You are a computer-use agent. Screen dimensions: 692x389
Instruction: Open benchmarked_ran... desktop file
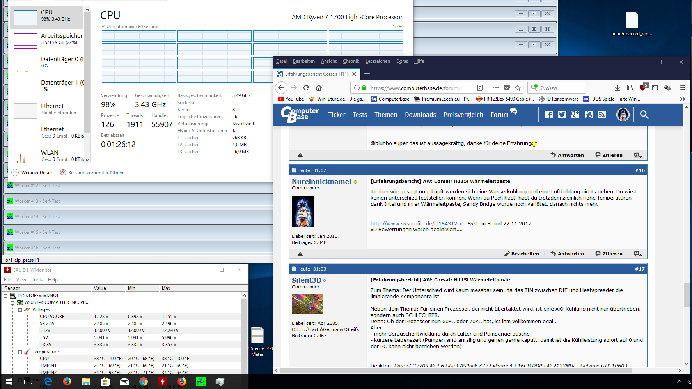632,24
